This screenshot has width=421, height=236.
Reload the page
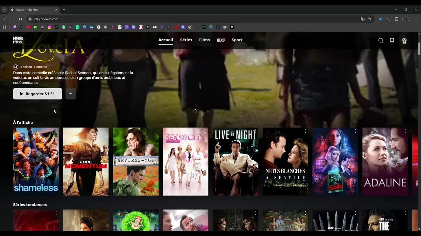tap(20, 19)
